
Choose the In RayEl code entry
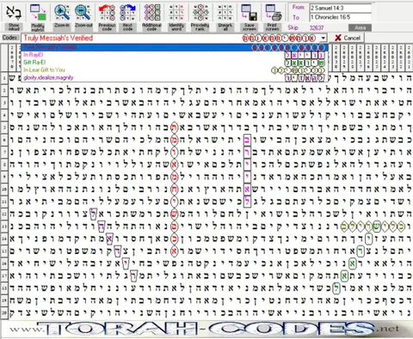[175, 55]
